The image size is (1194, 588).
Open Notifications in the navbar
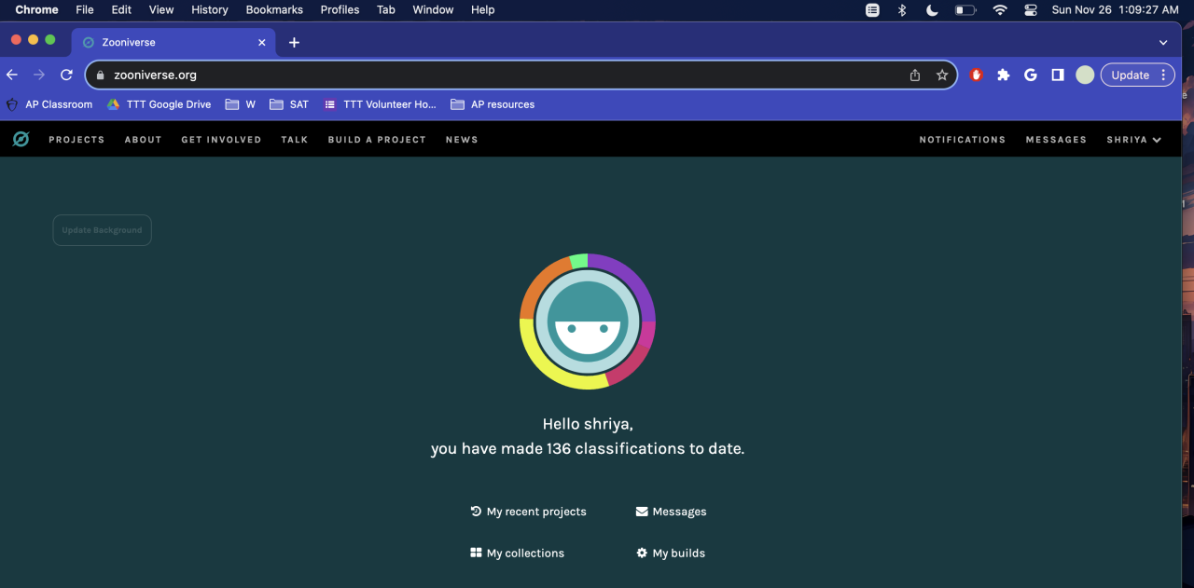[963, 140]
